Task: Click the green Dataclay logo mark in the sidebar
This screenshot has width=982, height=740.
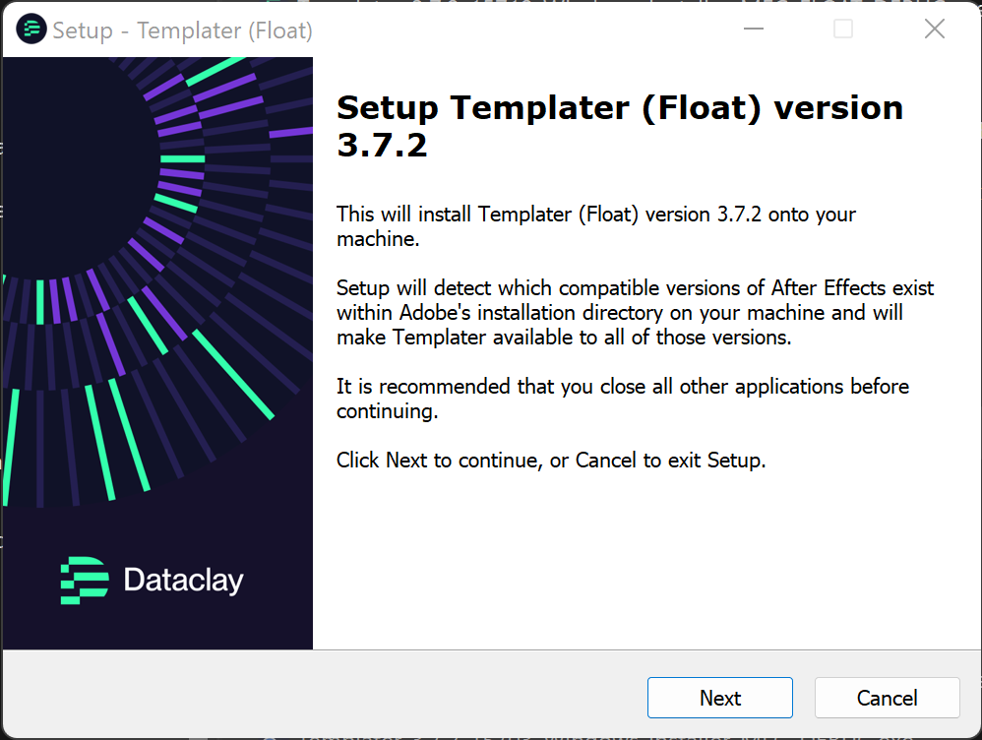Action: pyautogui.click(x=85, y=581)
